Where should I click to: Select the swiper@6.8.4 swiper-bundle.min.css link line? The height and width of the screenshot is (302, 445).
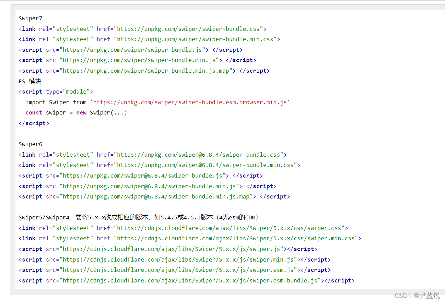click(x=160, y=165)
